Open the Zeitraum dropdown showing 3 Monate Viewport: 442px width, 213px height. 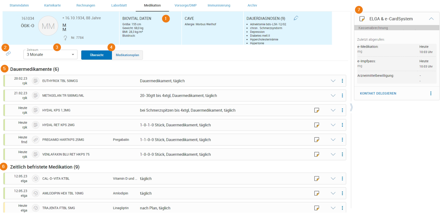point(50,55)
